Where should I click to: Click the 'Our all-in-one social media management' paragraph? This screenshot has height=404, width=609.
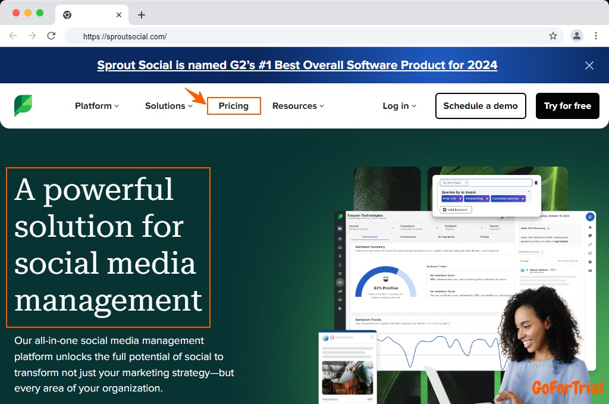[x=124, y=364]
